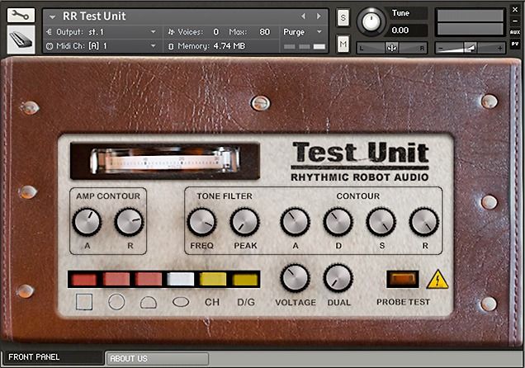Click the filter Contour A knob

pyautogui.click(x=295, y=222)
